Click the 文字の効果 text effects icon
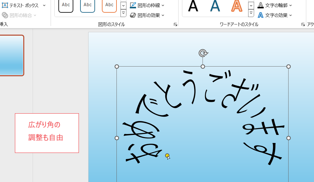Viewport: 314px width, 182px height. click(261, 15)
